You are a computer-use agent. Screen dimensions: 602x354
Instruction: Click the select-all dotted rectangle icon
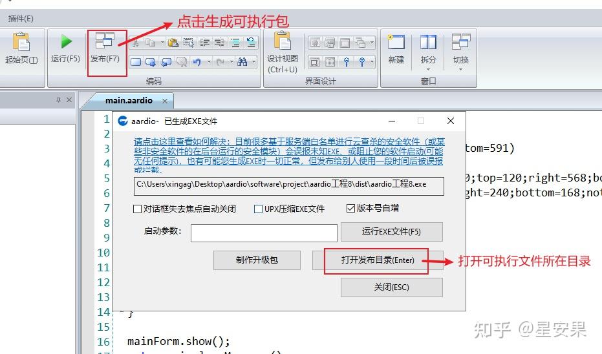click(x=189, y=43)
